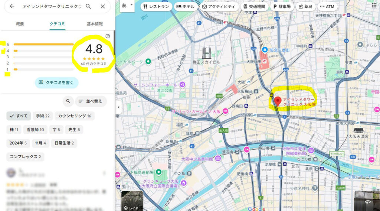Click the 60 件のクチコミ text
Screen dimensions: 380x211
click(94, 64)
